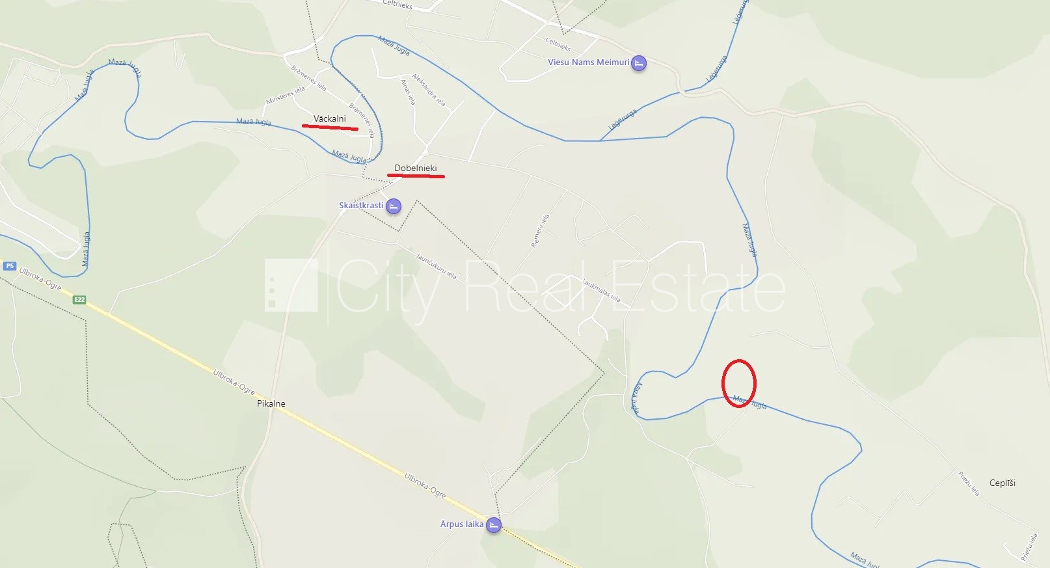Click the Pikalne place label
This screenshot has width=1050, height=568.
coord(271,404)
